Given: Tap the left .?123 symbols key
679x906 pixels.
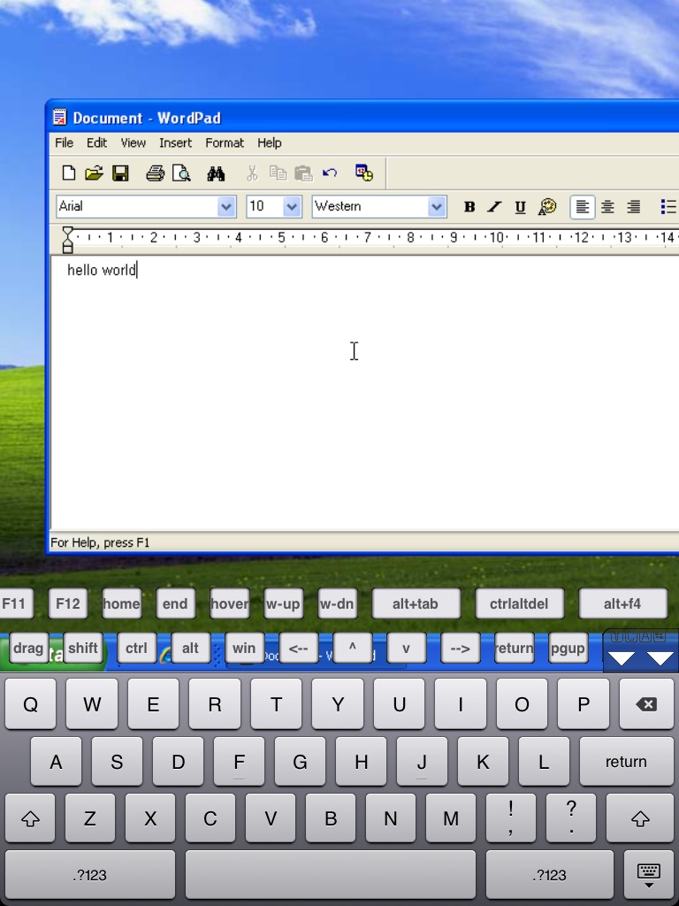Looking at the screenshot, I should pyautogui.click(x=90, y=875).
